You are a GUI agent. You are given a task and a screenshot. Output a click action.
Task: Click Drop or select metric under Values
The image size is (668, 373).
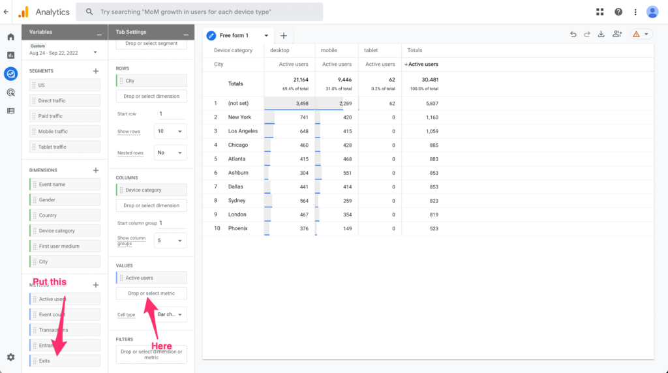pos(151,293)
